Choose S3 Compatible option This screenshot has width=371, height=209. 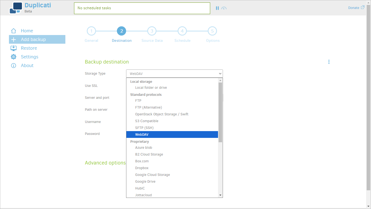pyautogui.click(x=172, y=121)
